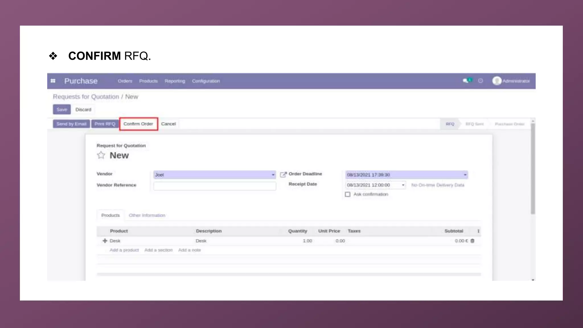
Task: Open the apps grid menu icon
Action: 53,81
